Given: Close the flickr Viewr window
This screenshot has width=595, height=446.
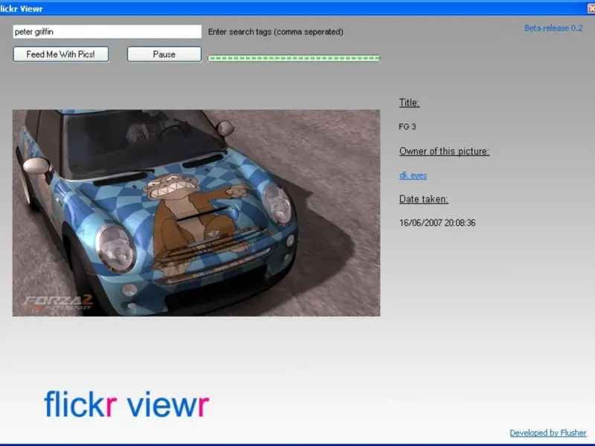Looking at the screenshot, I should coord(591,9).
